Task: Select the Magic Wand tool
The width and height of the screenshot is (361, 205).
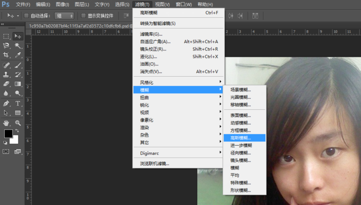Action: (x=18, y=45)
